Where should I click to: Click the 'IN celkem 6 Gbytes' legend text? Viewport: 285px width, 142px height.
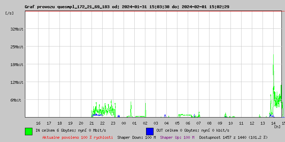(x=55, y=130)
